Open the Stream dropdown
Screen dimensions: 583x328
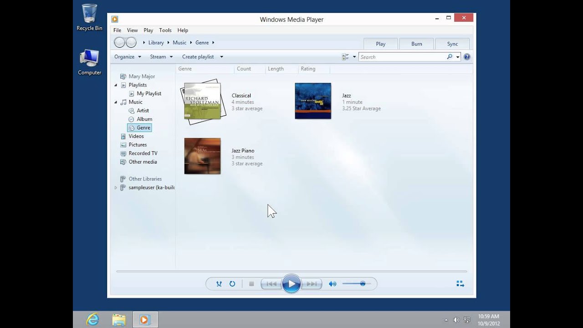coord(161,56)
